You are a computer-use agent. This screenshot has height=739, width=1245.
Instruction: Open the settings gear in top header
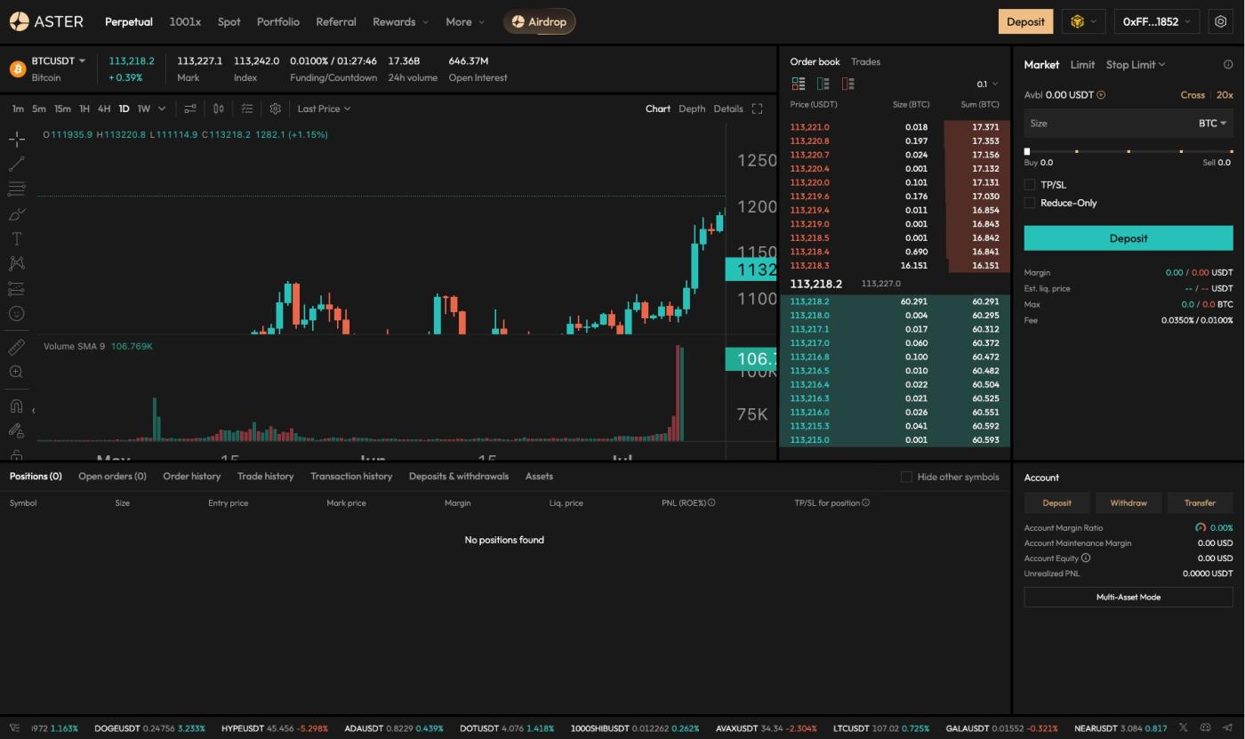pyautogui.click(x=1221, y=21)
